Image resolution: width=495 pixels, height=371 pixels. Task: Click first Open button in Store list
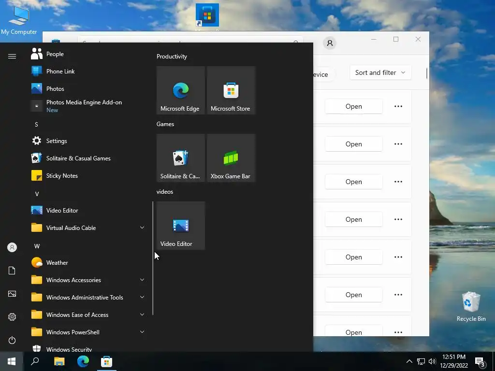point(353,106)
